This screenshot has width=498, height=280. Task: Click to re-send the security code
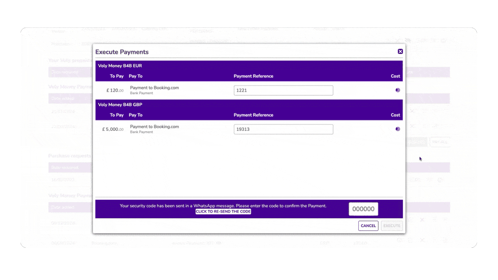pos(223,211)
